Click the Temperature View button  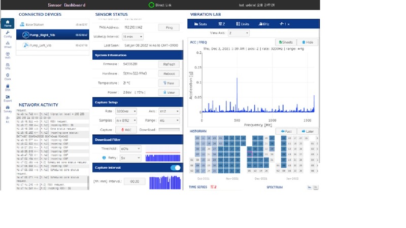(169, 83)
